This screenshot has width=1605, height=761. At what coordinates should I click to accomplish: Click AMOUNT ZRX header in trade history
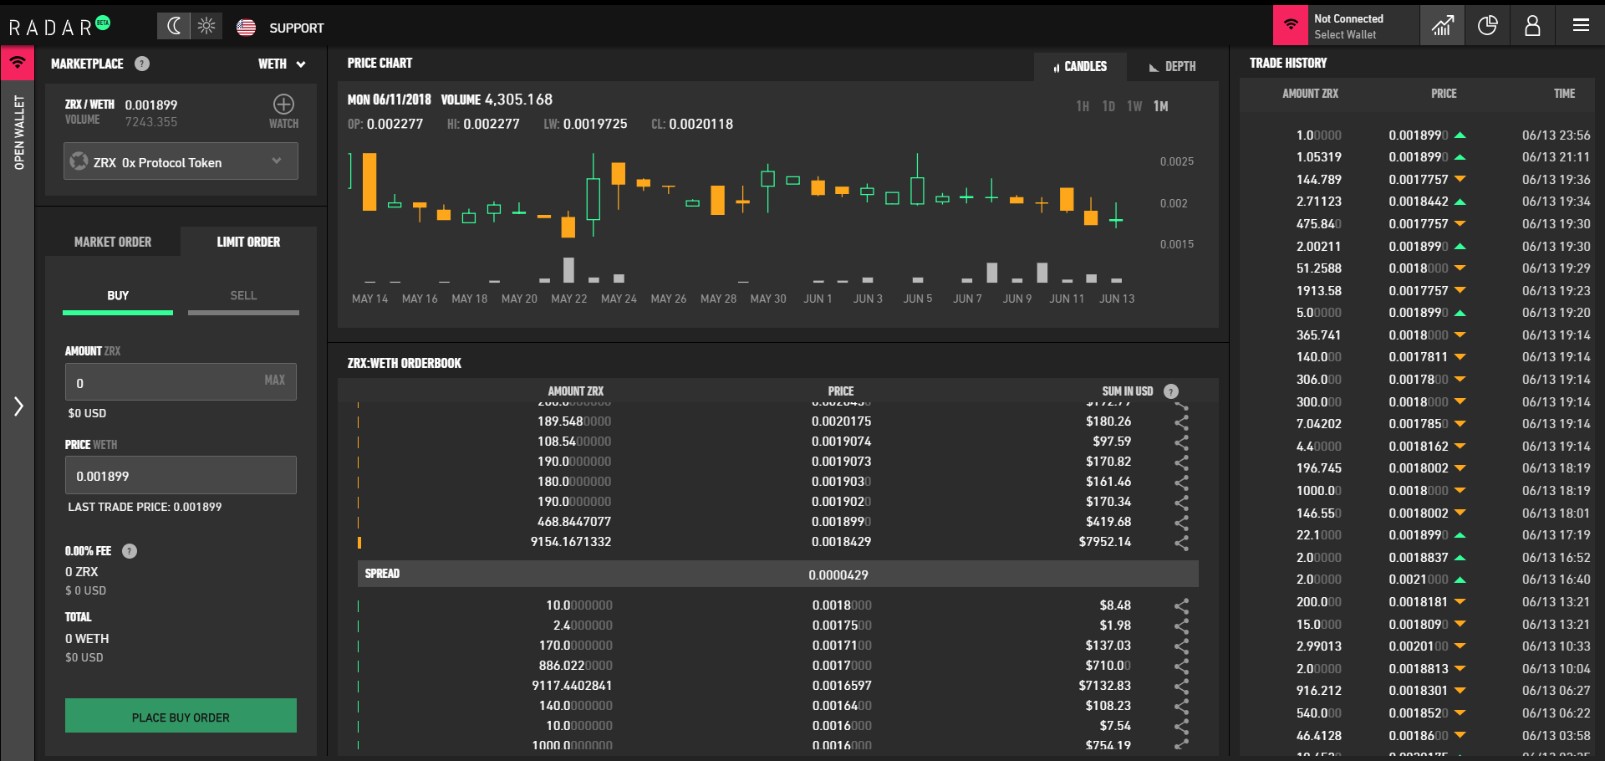click(1310, 94)
